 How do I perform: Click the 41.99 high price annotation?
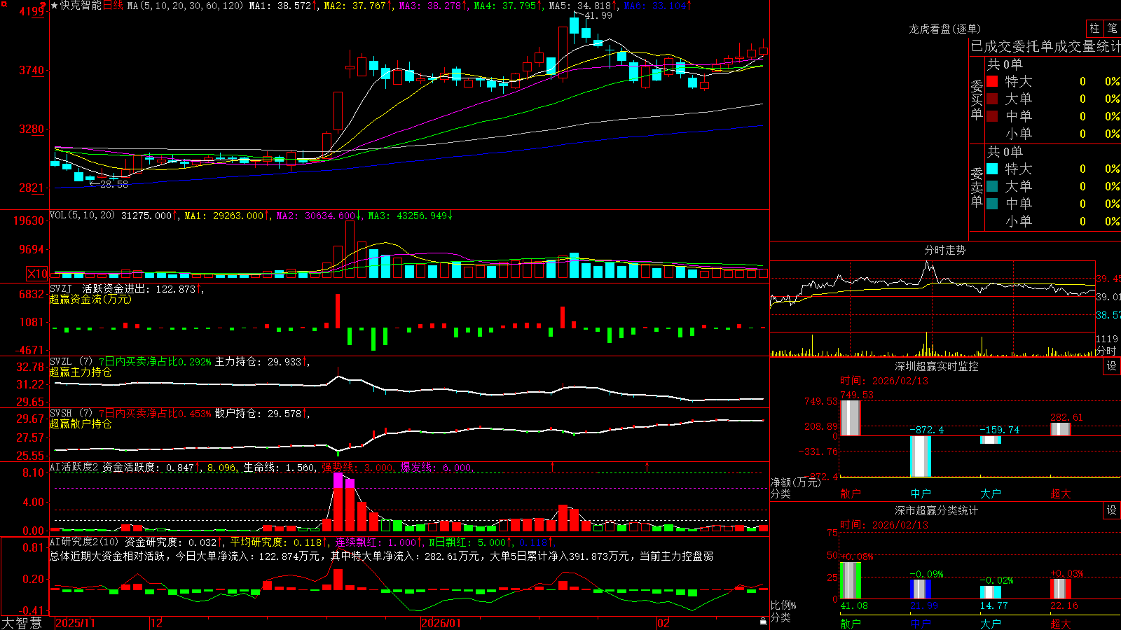pos(598,15)
